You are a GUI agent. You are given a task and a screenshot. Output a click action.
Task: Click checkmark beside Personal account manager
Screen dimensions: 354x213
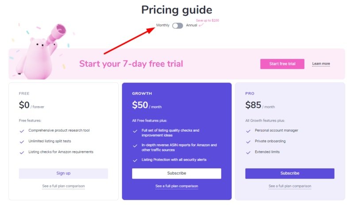tap(248, 131)
